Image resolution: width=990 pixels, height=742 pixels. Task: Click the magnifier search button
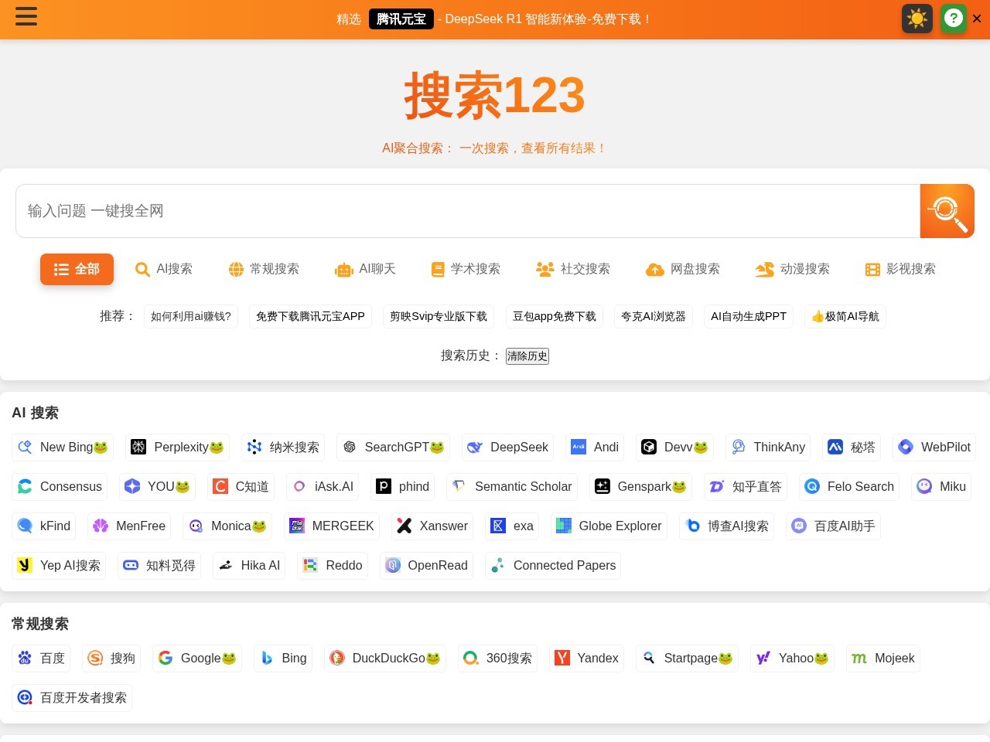point(947,211)
